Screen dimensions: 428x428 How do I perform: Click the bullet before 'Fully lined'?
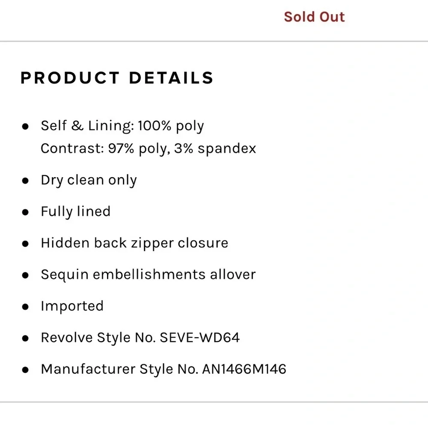(x=26, y=212)
